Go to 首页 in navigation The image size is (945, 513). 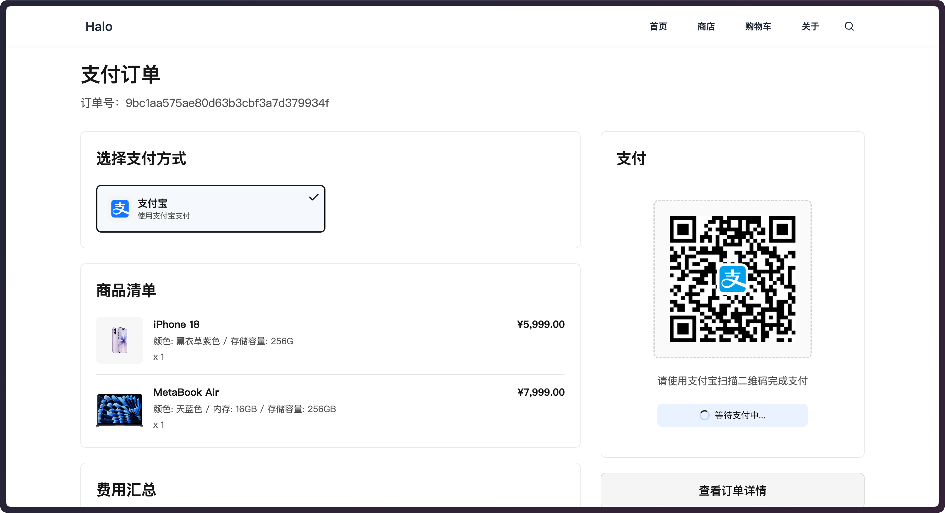point(658,26)
